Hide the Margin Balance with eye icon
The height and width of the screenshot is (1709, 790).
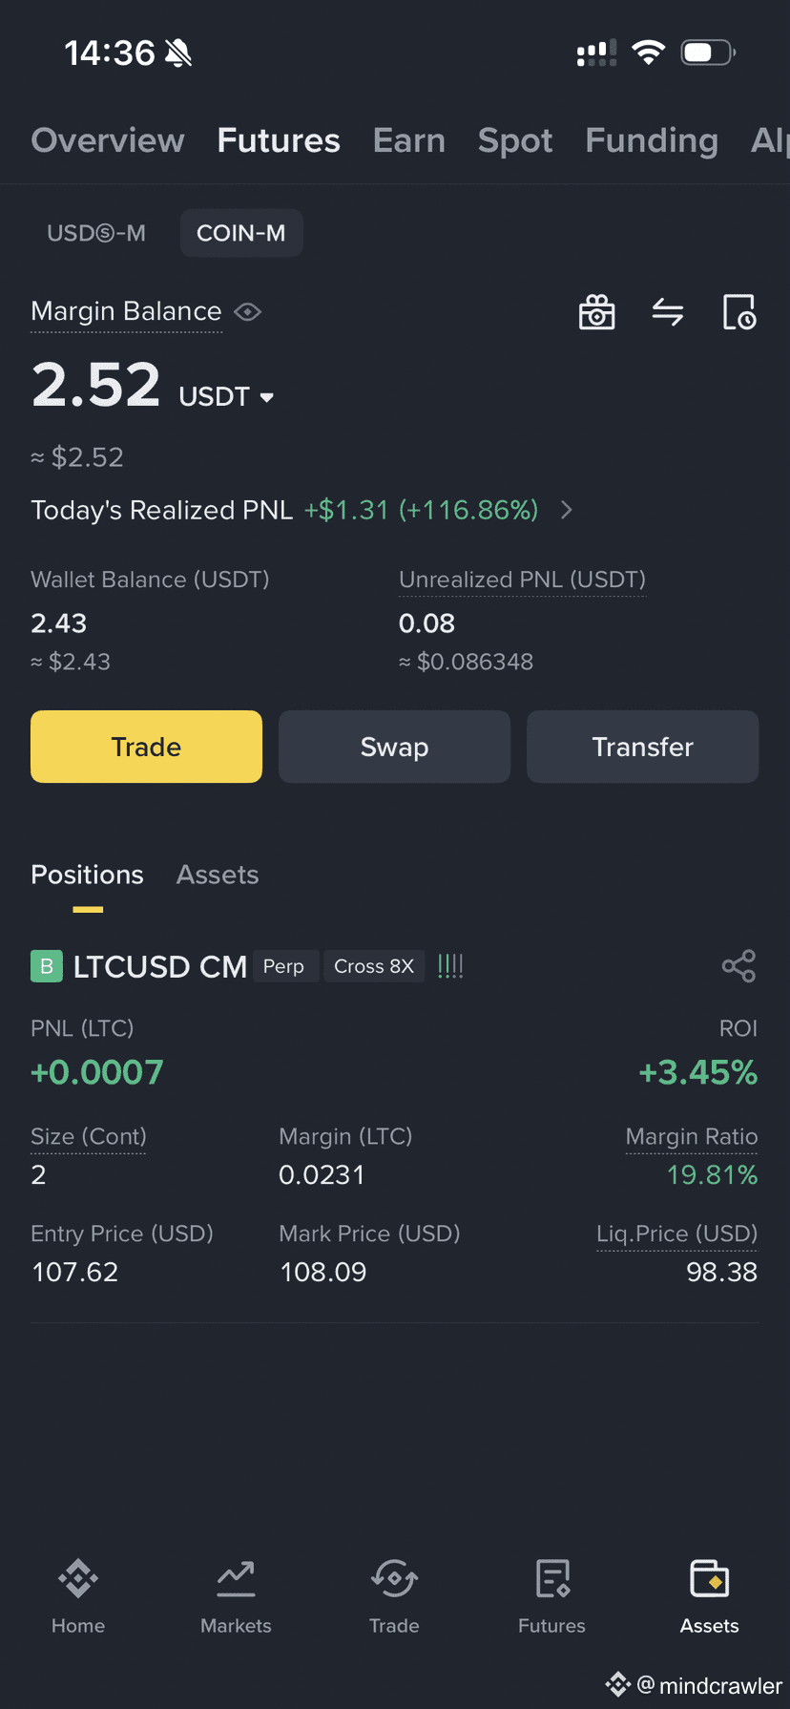coord(248,312)
